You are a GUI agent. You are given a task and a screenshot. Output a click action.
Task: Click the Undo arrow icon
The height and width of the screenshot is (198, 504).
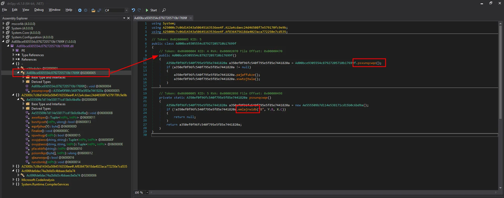[x=133, y=10]
